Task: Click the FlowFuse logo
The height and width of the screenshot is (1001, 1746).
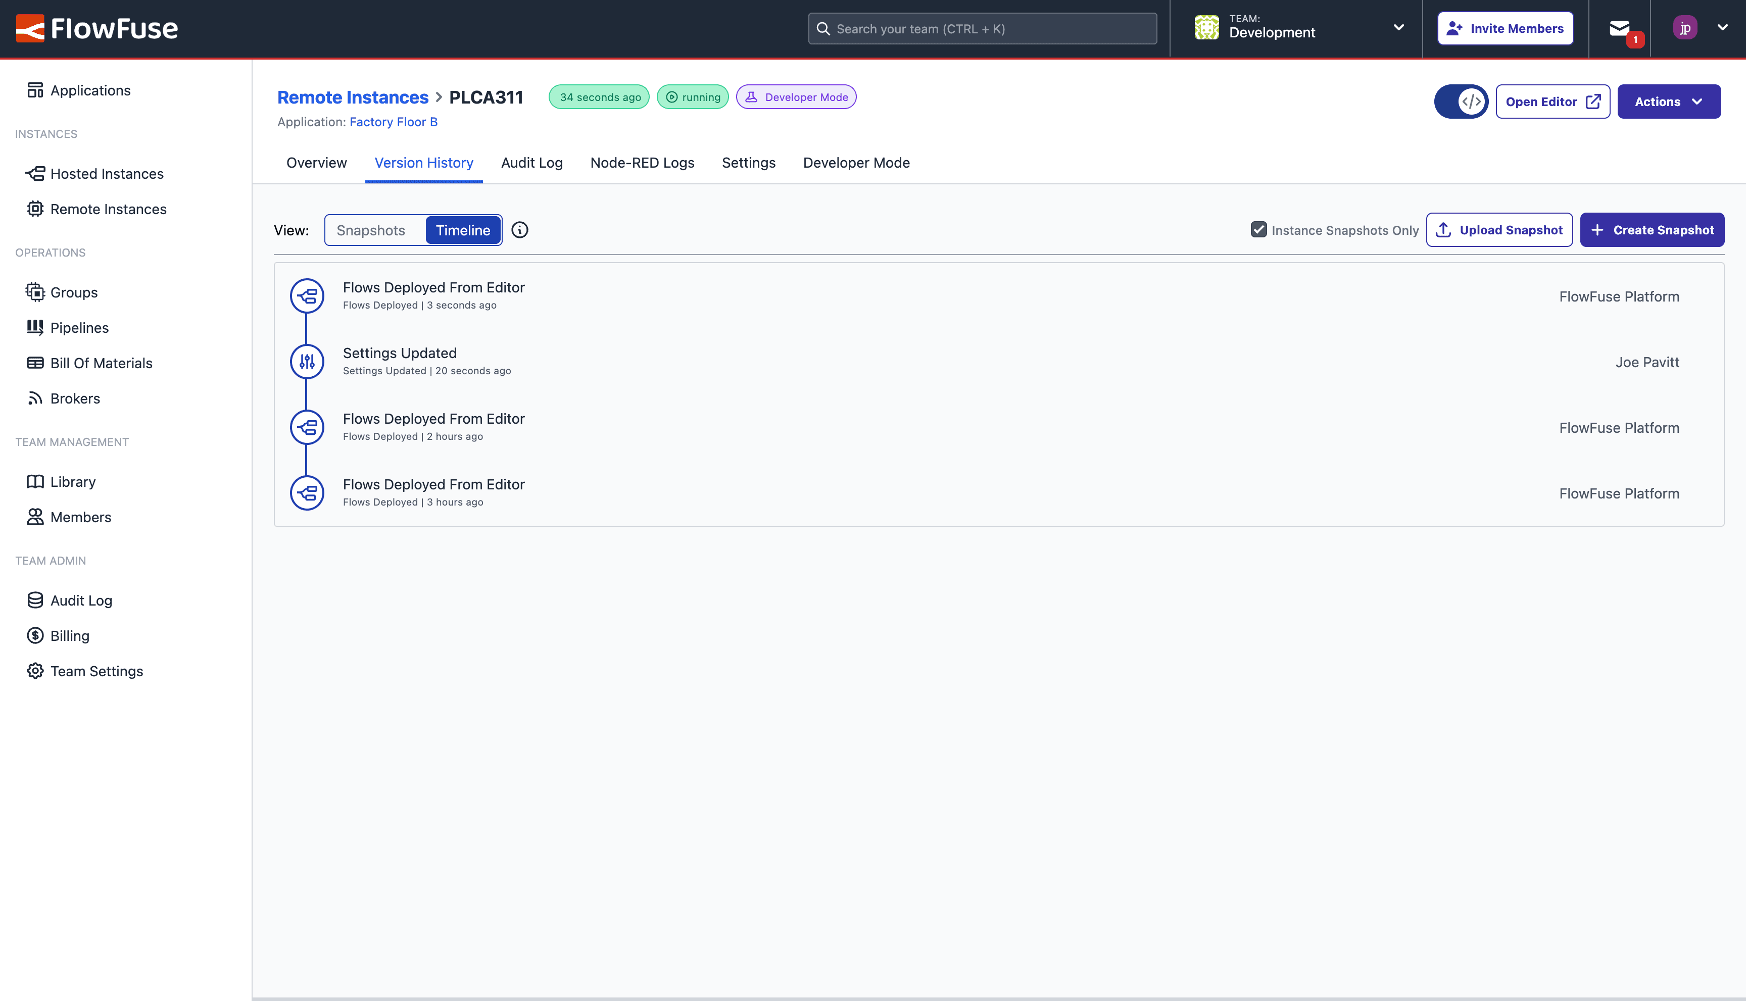Action: click(97, 28)
